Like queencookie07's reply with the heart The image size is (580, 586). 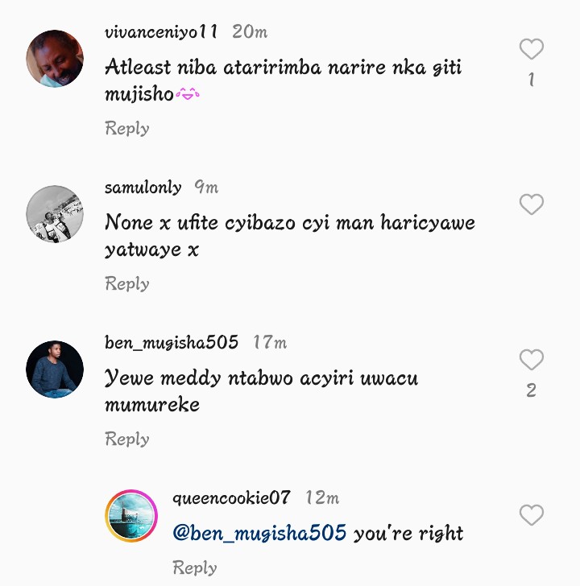531,515
